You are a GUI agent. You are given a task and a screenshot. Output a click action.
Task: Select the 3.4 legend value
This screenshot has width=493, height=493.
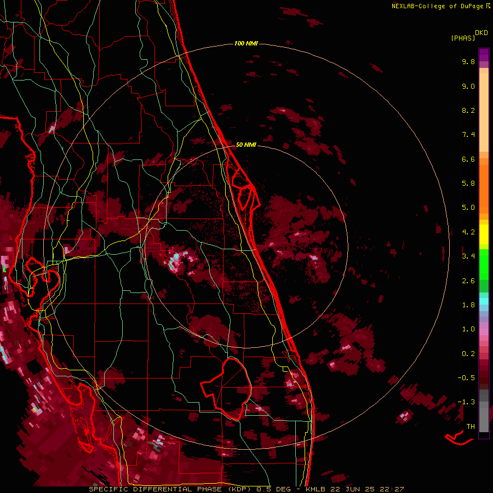468,256
